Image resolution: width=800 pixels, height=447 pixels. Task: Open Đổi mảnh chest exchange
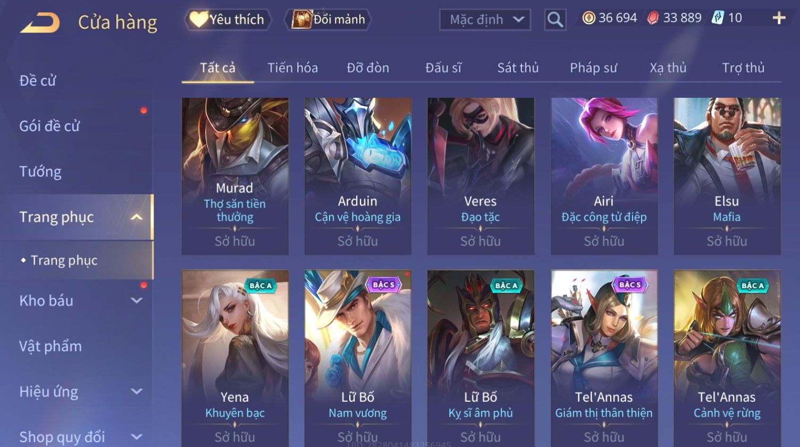pos(329,20)
